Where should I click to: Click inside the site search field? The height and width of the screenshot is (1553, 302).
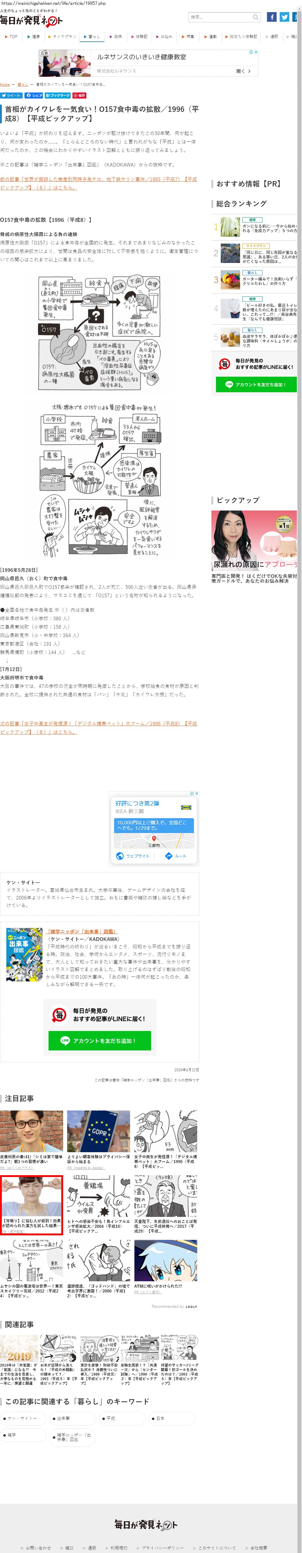coord(220,18)
